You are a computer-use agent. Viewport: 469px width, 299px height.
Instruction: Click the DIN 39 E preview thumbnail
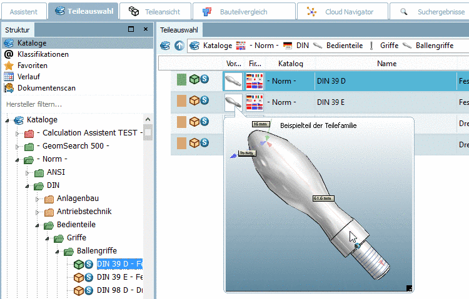[x=233, y=102]
